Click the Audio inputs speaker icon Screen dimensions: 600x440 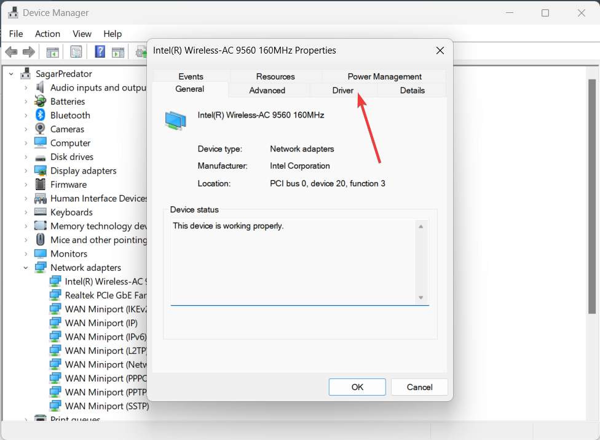[40, 87]
